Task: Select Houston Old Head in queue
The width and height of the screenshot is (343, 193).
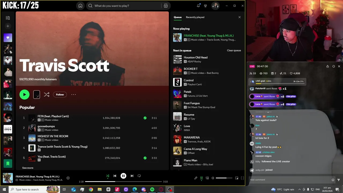Action: click(207, 59)
